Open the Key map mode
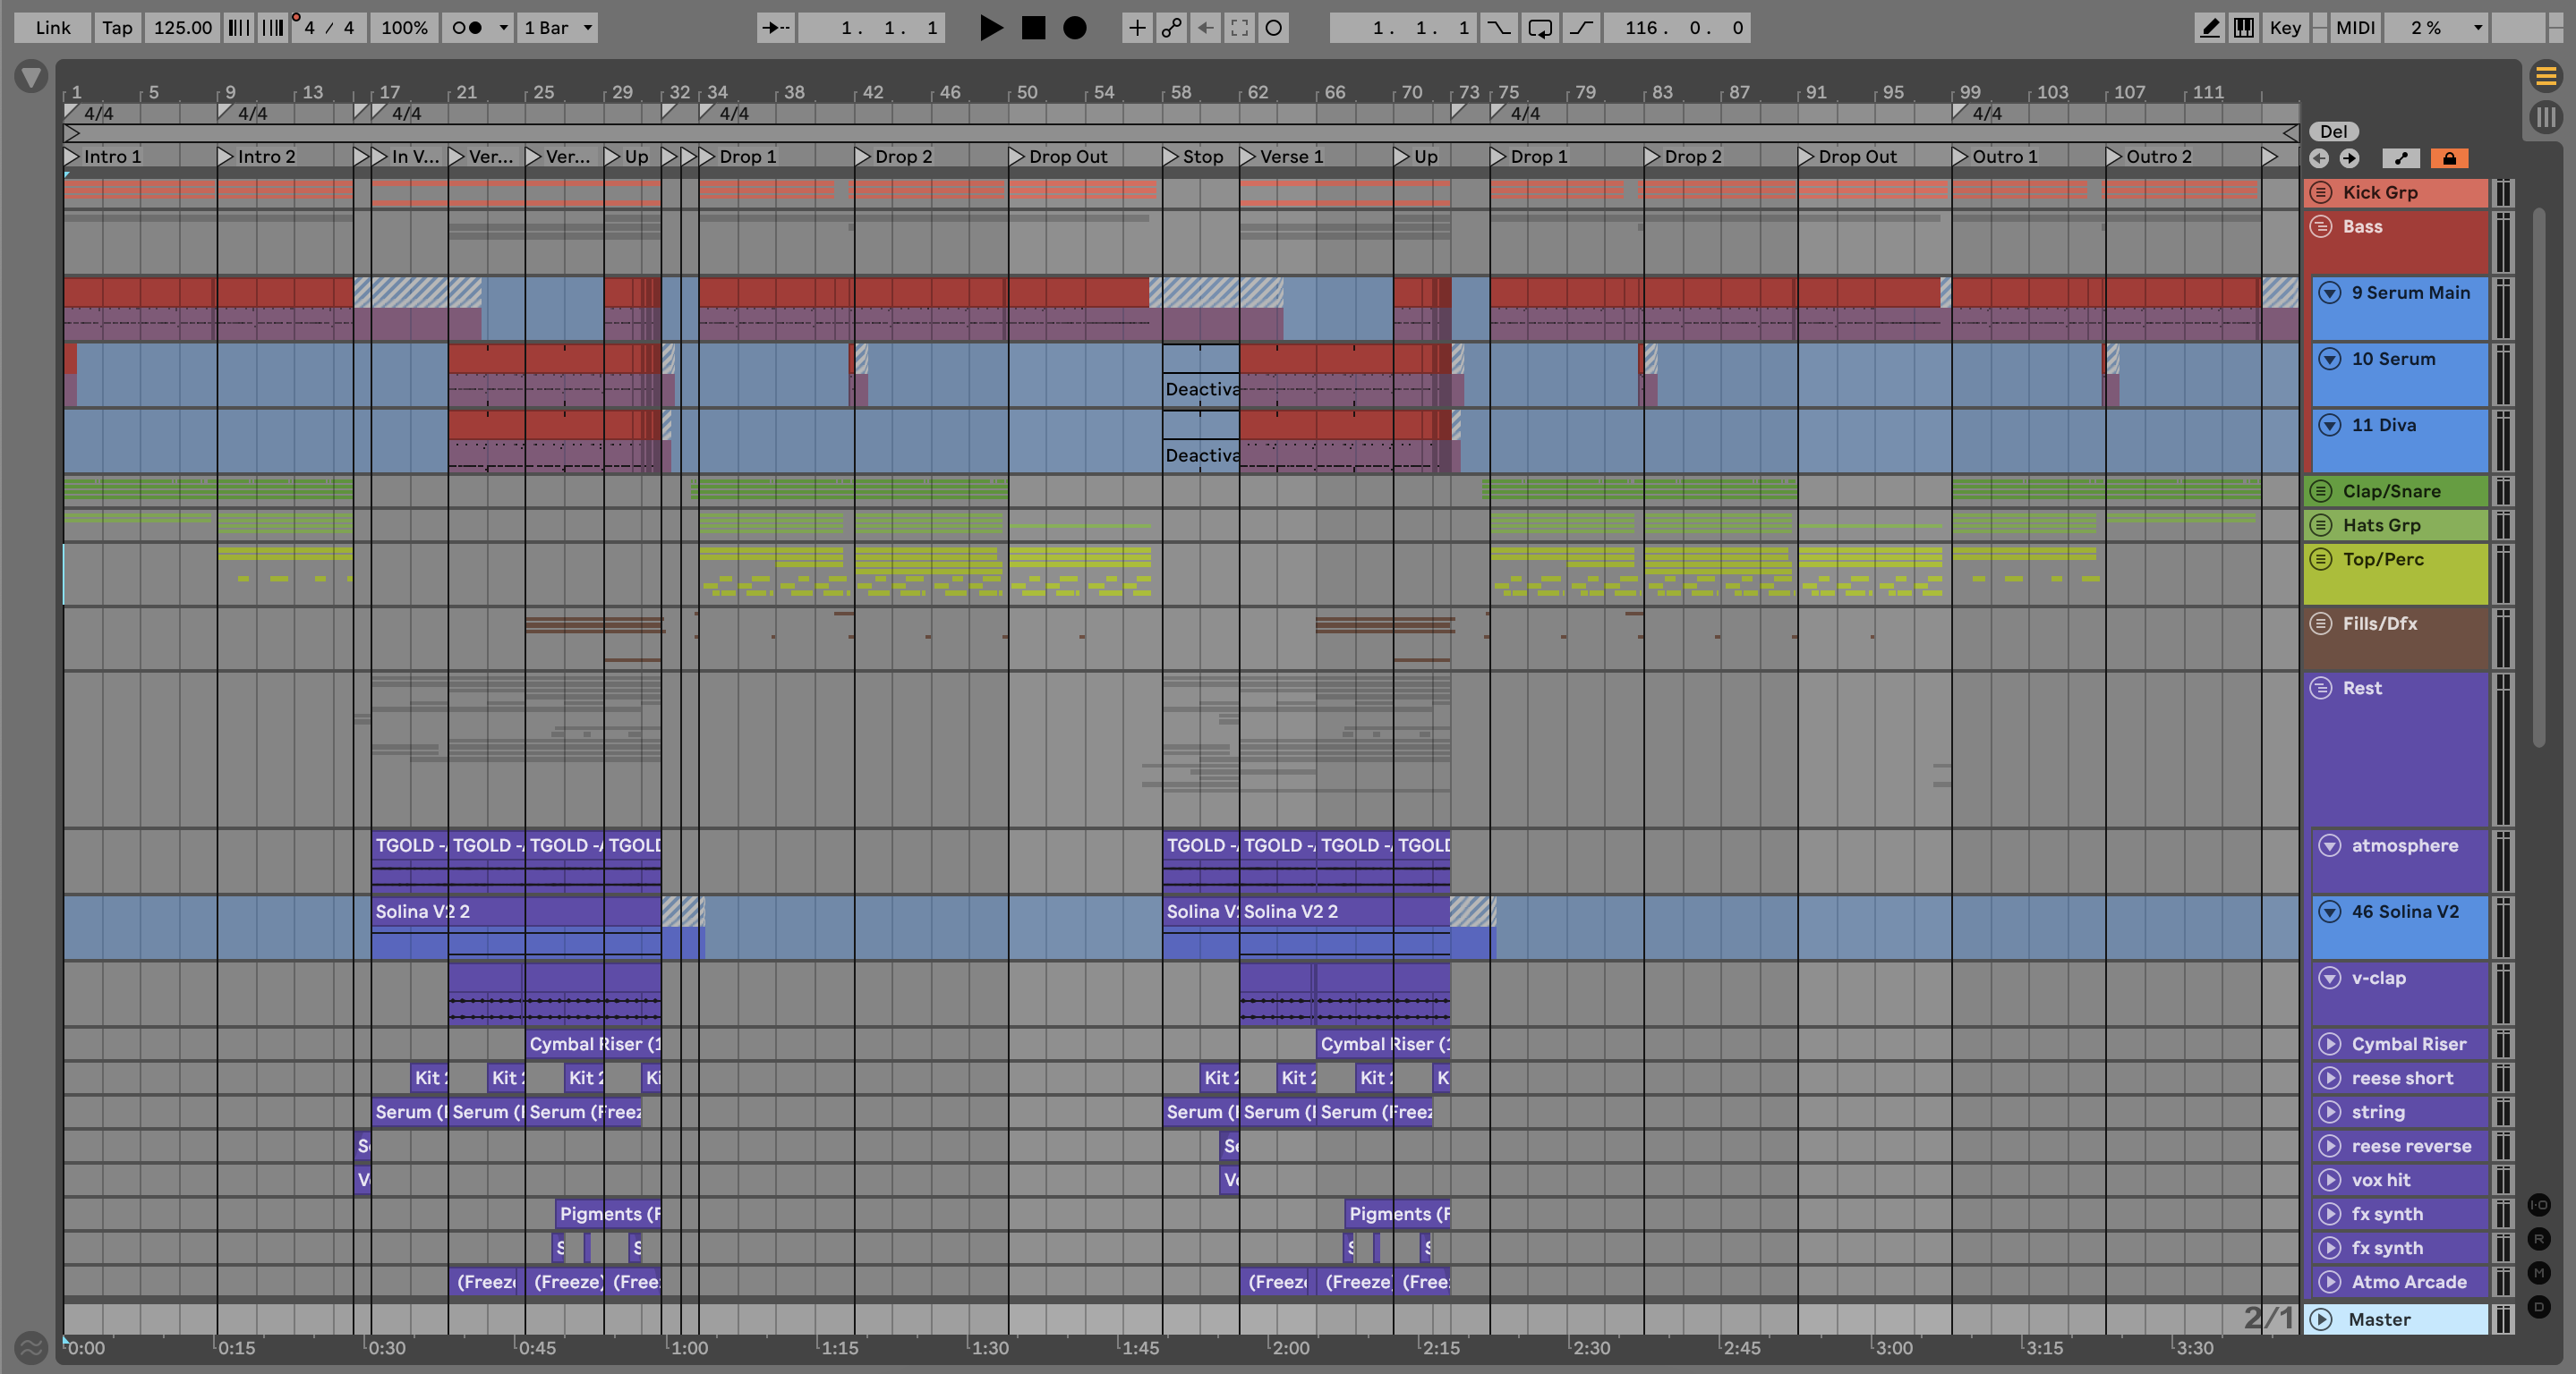The height and width of the screenshot is (1374, 2576). point(2285,28)
